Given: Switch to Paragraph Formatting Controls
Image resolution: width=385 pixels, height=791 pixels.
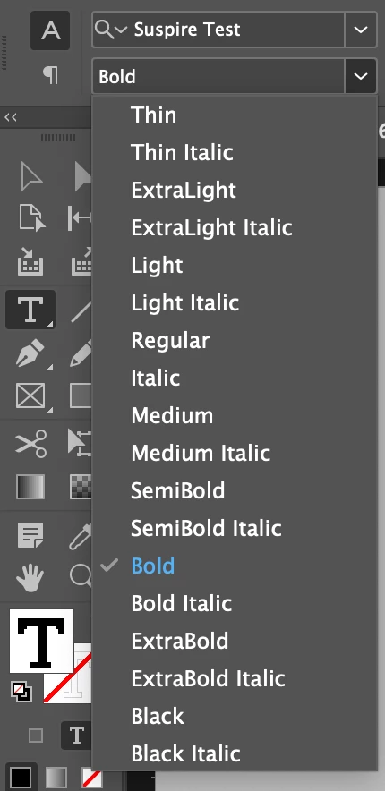Looking at the screenshot, I should click(50, 76).
